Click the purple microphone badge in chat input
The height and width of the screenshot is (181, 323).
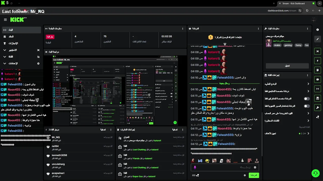[195, 167]
